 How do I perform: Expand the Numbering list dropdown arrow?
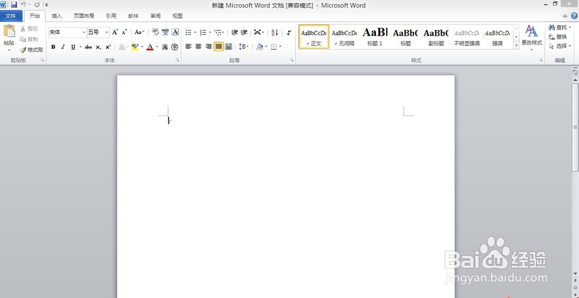pyautogui.click(x=210, y=32)
